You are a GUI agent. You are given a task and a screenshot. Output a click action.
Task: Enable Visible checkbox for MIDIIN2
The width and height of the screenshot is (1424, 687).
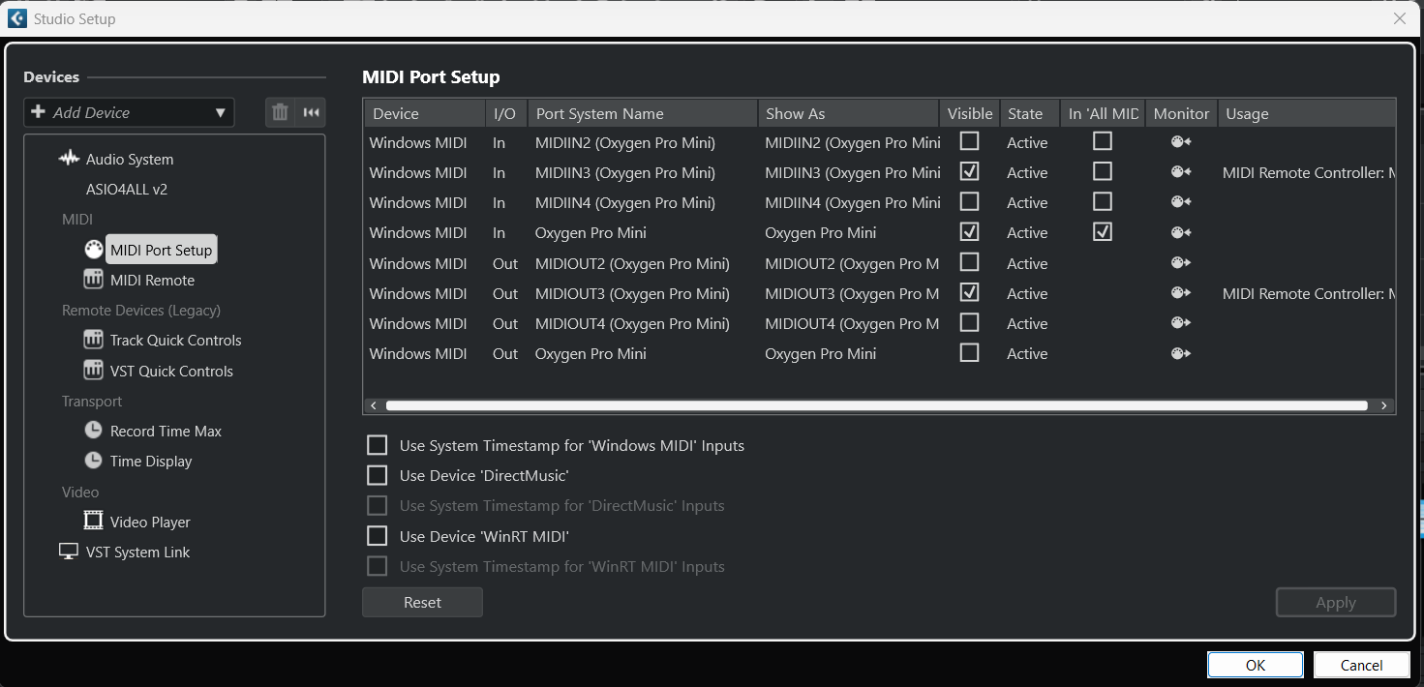click(x=969, y=141)
